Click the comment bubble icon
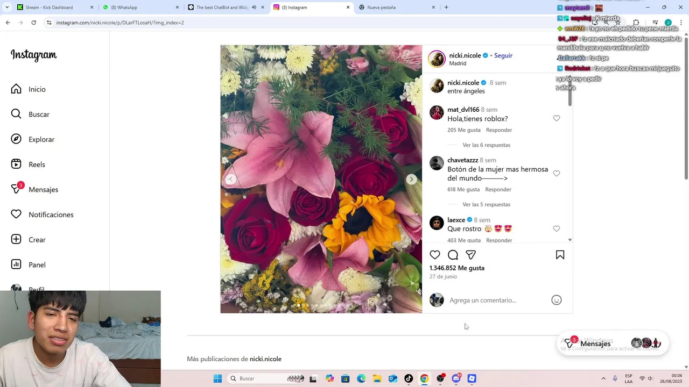 pos(453,255)
